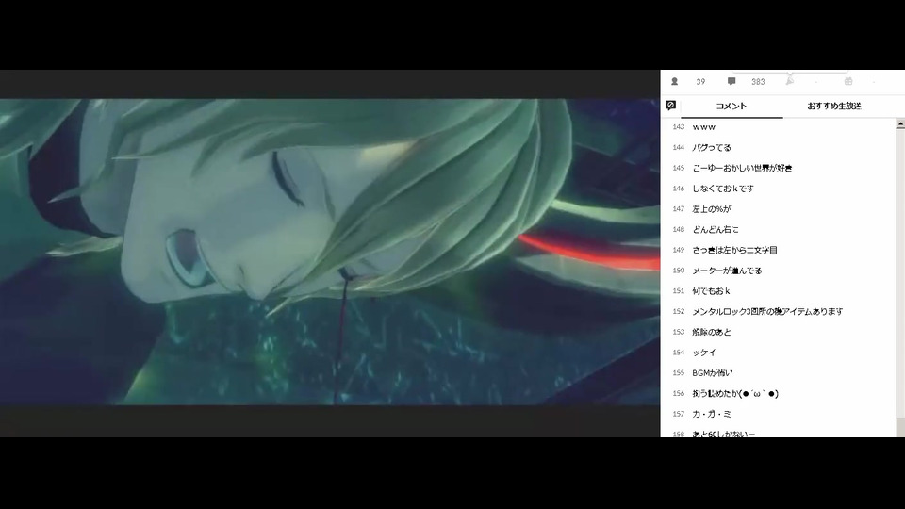Click the gift box icon

point(848,81)
